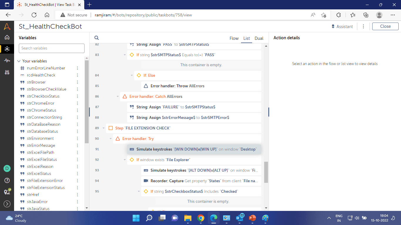Switch to Dual view
The height and width of the screenshot is (225, 401).
pos(259,38)
